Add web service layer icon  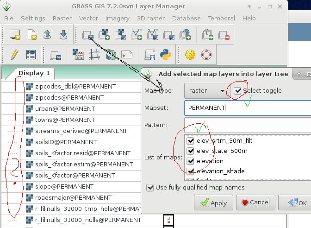click(x=185, y=35)
